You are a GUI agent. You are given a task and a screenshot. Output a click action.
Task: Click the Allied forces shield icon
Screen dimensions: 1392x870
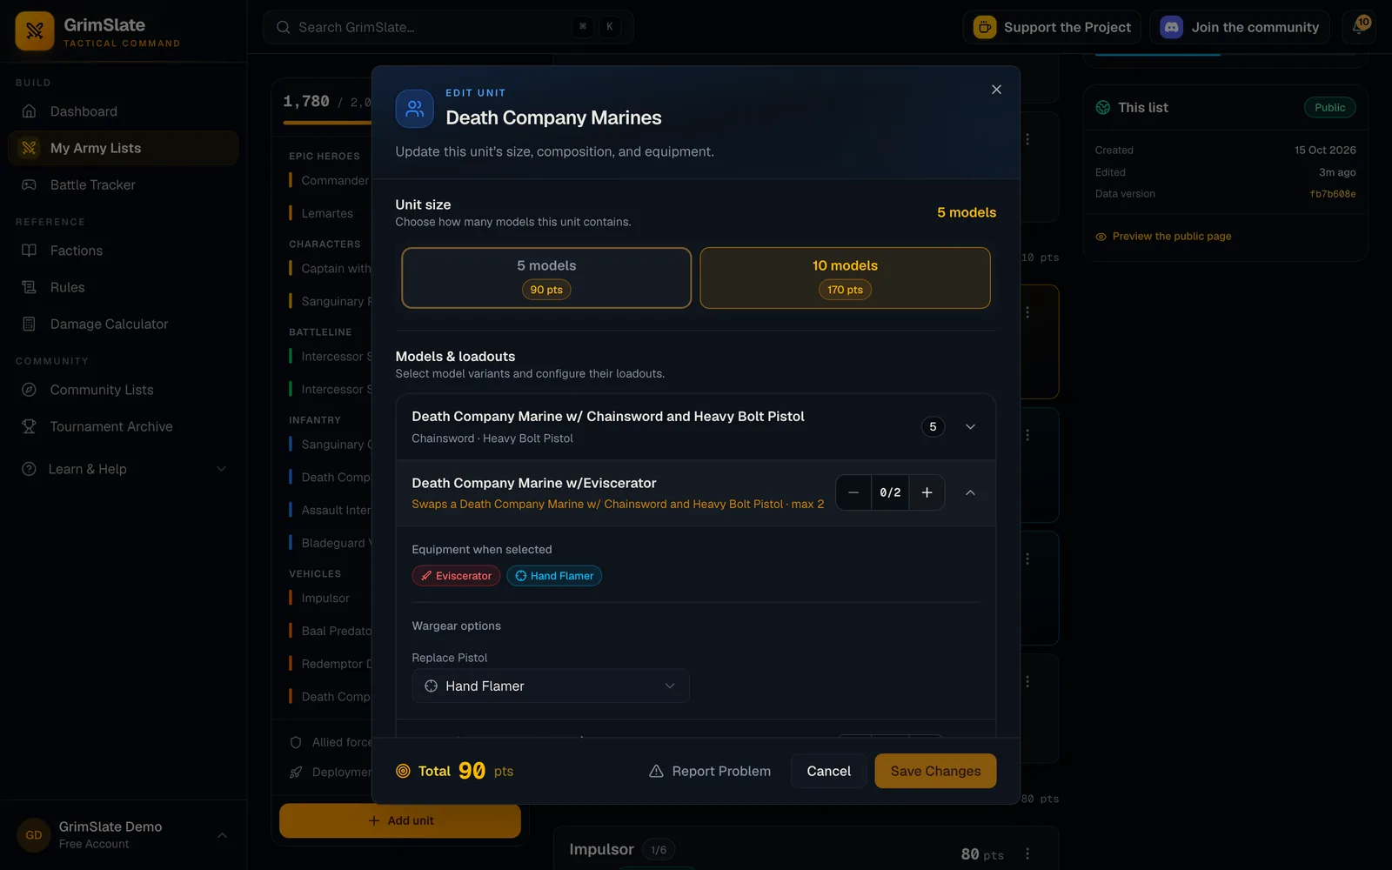296,742
